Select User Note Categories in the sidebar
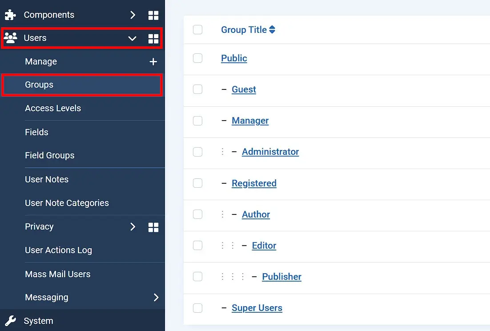The width and height of the screenshot is (490, 331). tap(67, 203)
